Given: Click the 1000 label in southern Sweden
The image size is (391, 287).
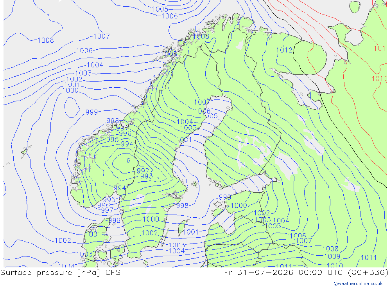Looking at the screenshot, I should point(151,219).
